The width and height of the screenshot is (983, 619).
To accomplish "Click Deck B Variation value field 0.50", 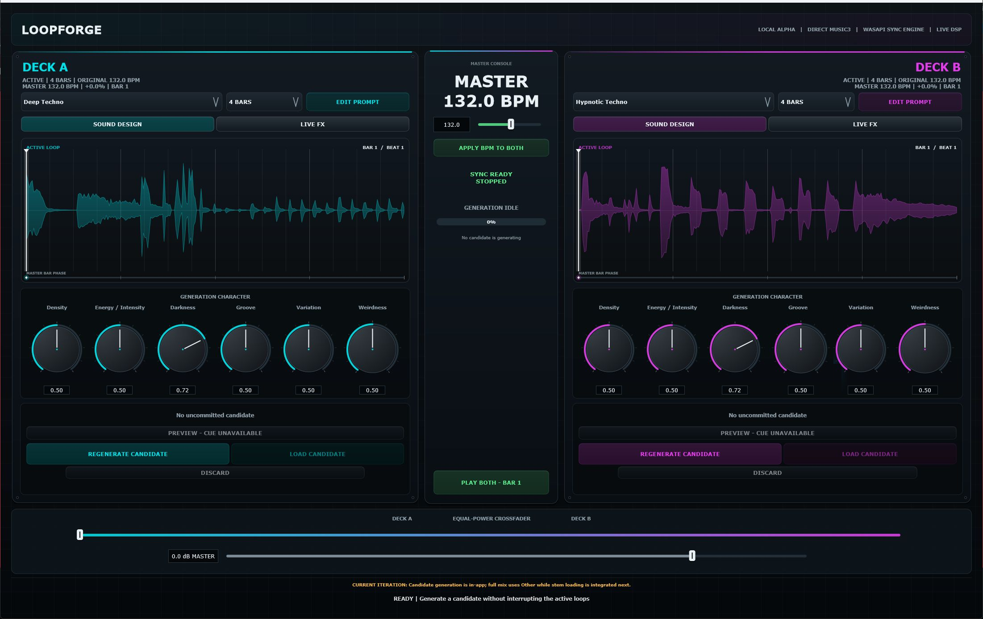I will tap(861, 390).
